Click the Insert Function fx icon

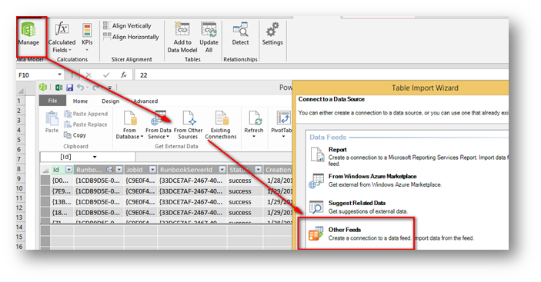click(124, 75)
